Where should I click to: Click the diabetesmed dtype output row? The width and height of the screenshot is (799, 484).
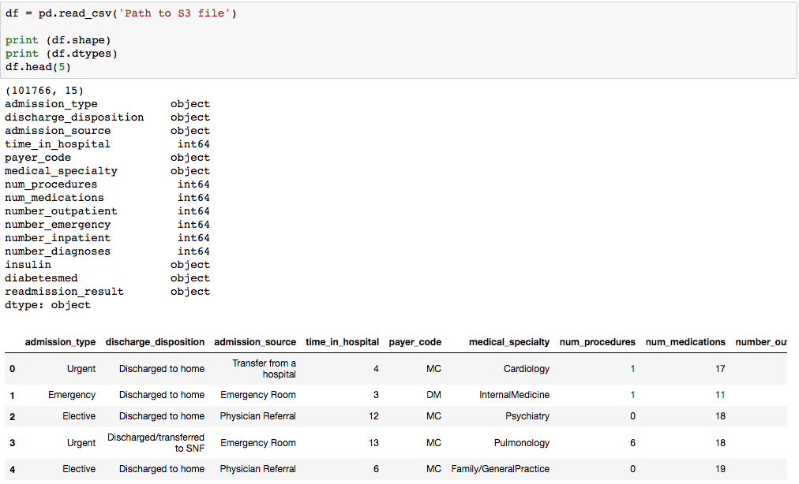pyautogui.click(x=107, y=278)
